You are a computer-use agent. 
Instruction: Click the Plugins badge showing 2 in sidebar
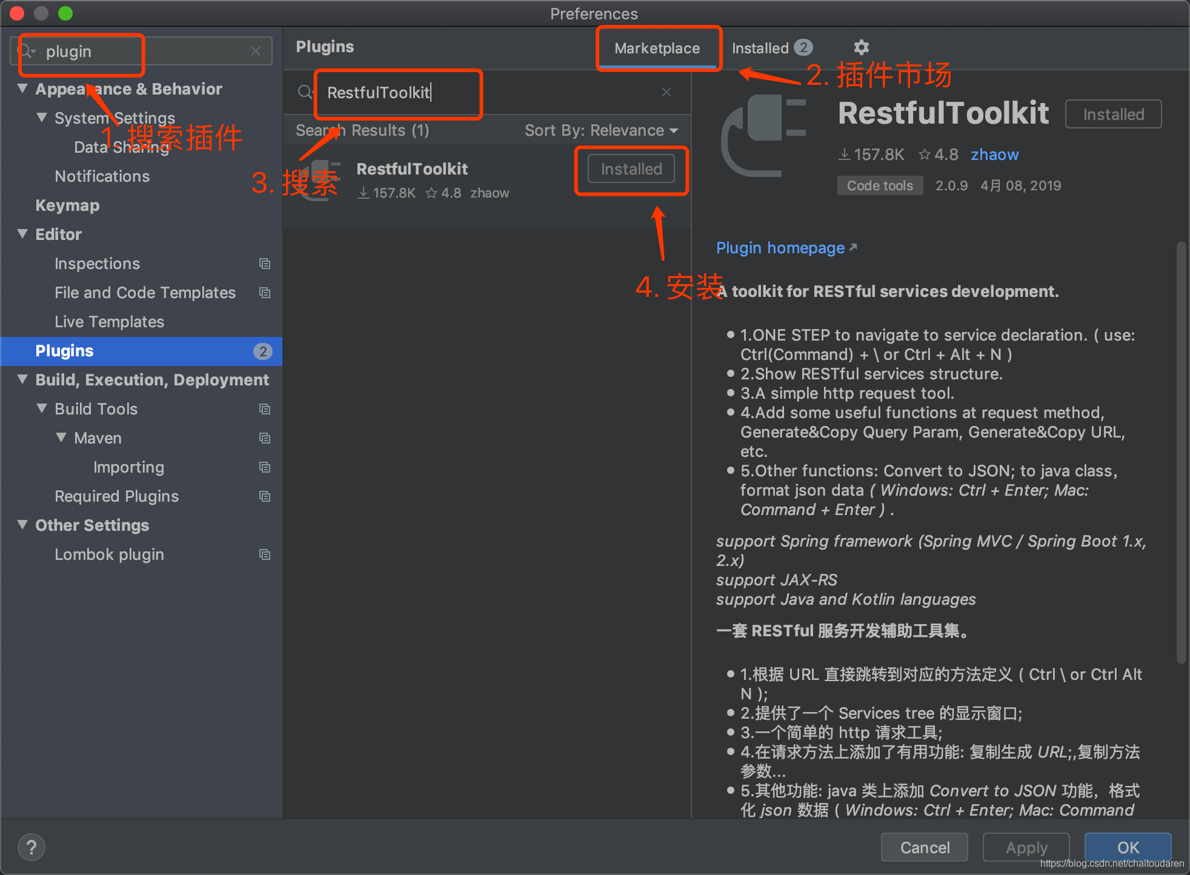263,351
